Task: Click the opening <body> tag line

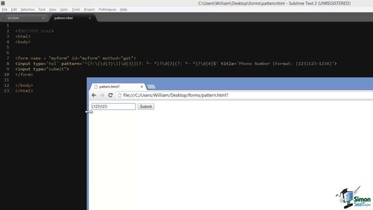Action: pos(23,42)
